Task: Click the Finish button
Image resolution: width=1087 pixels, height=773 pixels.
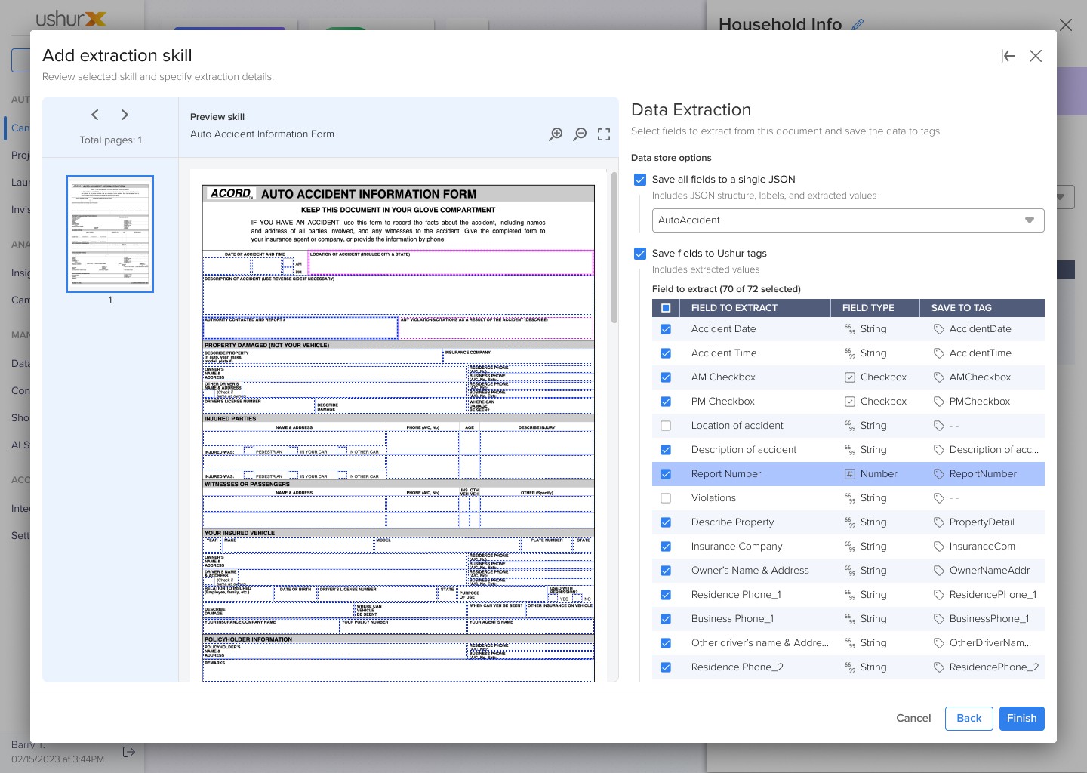Action: click(1022, 718)
